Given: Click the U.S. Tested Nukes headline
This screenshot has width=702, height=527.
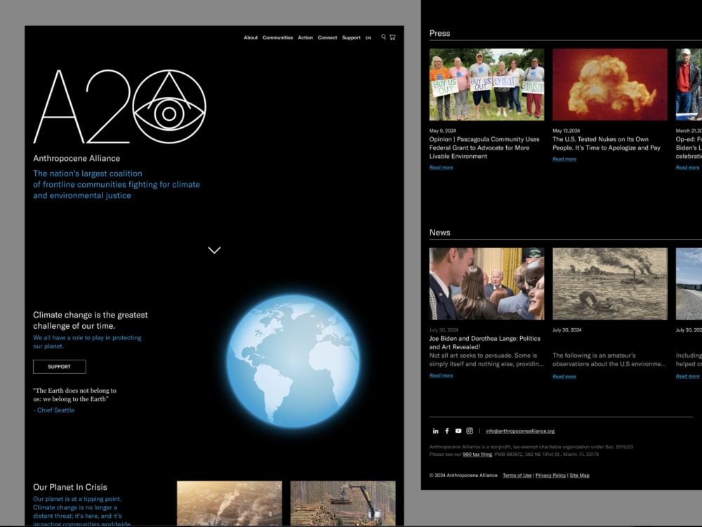Looking at the screenshot, I should (607, 143).
